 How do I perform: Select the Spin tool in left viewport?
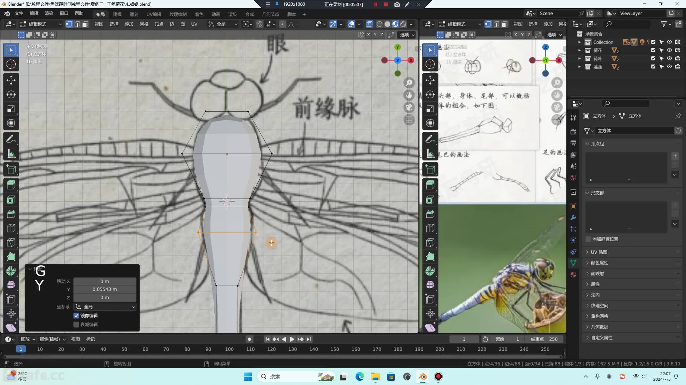pos(11,271)
